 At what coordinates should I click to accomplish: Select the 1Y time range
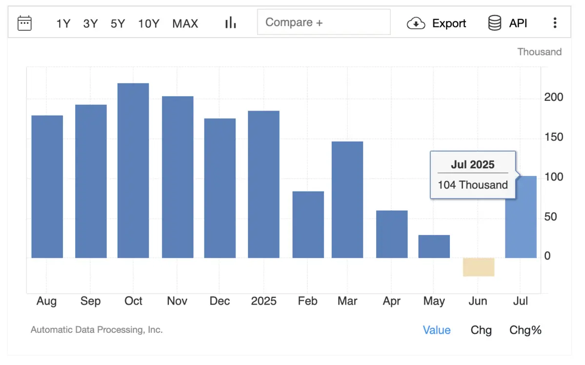tap(63, 23)
